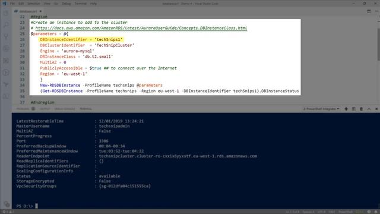Click the Spaces indentation status bar item
The height and width of the screenshot is (214, 380).
click(x=308, y=212)
